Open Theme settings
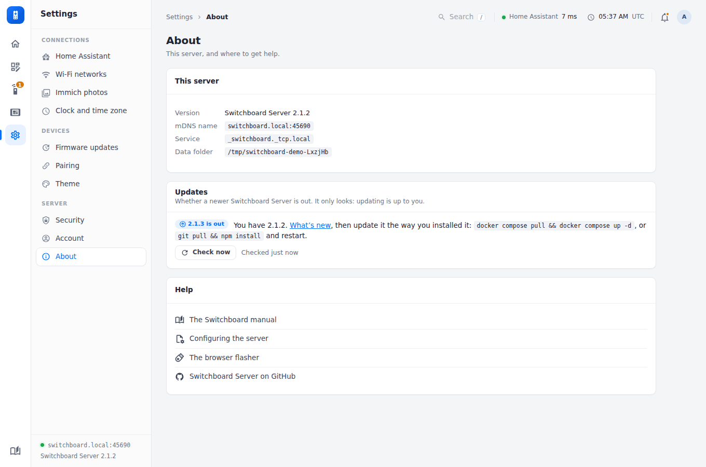706x467 pixels. tap(91, 184)
